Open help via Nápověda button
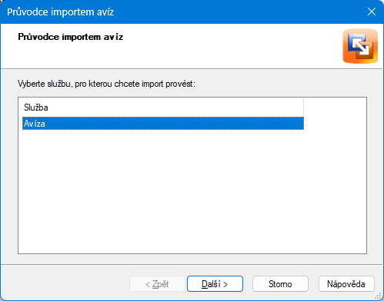Image resolution: width=384 pixels, height=301 pixels. pos(346,283)
